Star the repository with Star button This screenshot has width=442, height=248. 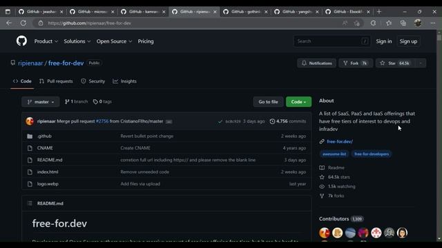click(x=396, y=63)
